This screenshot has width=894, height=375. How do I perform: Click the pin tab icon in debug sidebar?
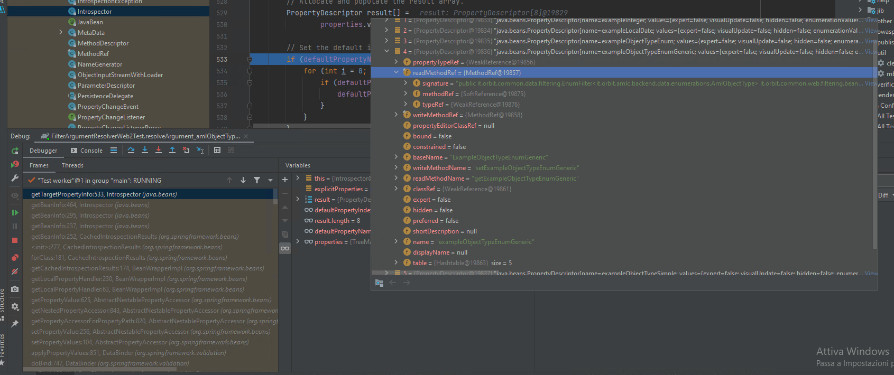click(x=15, y=323)
